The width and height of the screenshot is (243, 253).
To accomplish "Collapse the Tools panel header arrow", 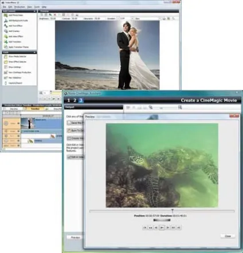I will click(34, 52).
